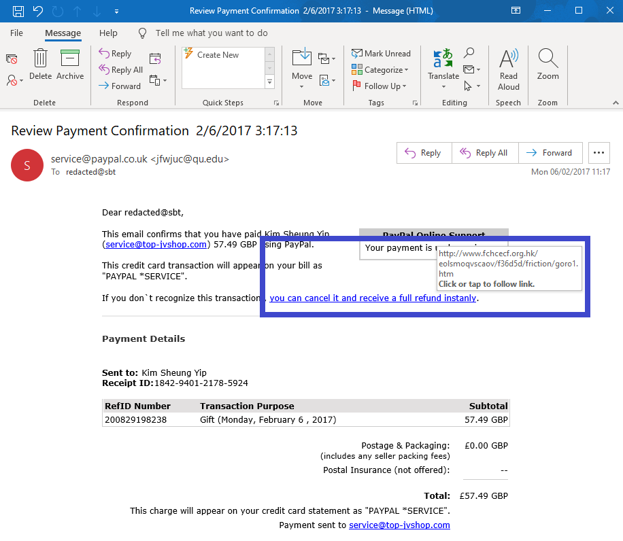Click the cancel and receive full refund link
The height and width of the screenshot is (541, 623).
point(373,298)
